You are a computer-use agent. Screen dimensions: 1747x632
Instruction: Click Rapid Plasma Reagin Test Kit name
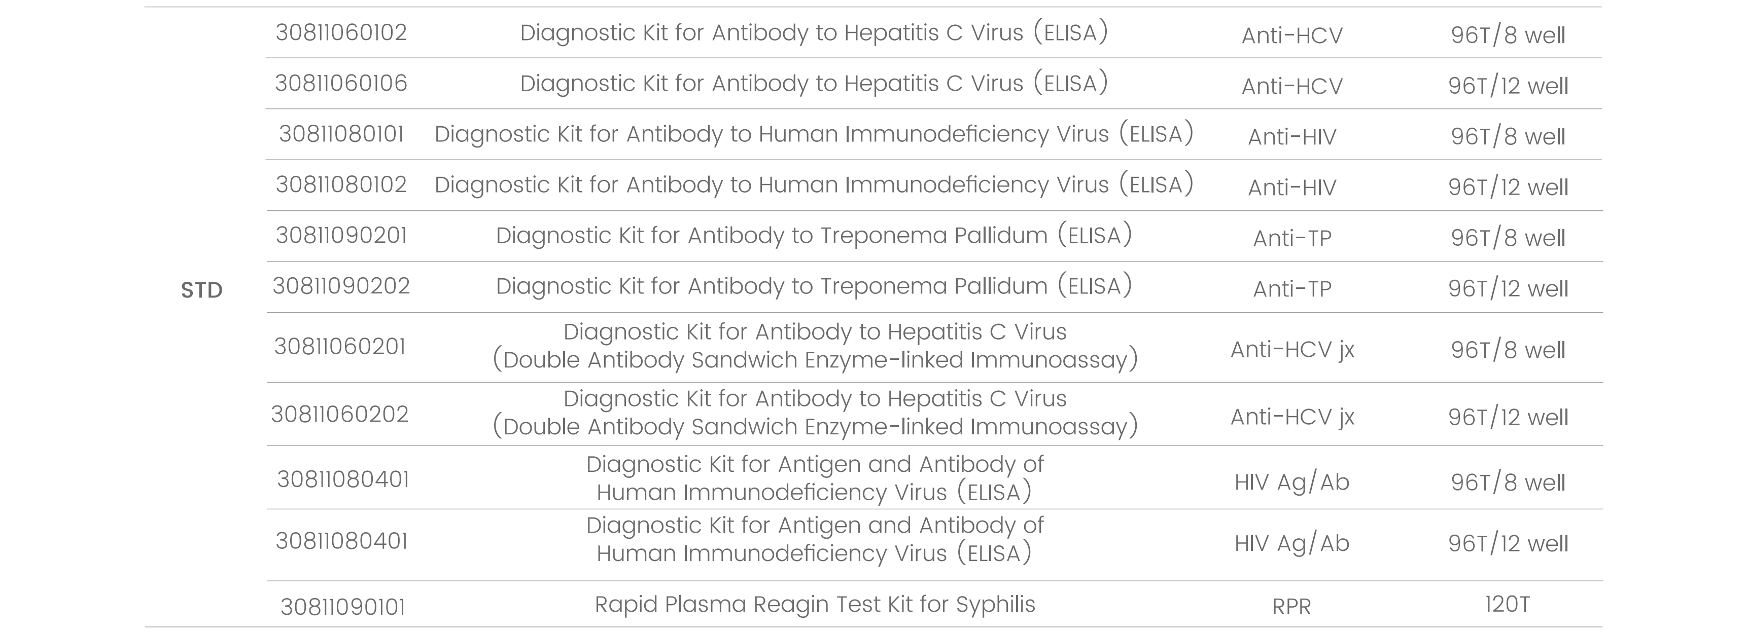pos(815,604)
